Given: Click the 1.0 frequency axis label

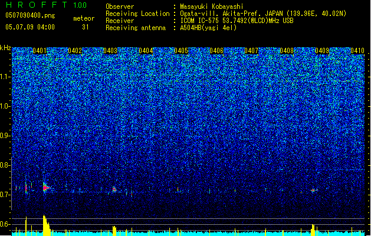Looking at the screenshot, I should tap(5, 106).
